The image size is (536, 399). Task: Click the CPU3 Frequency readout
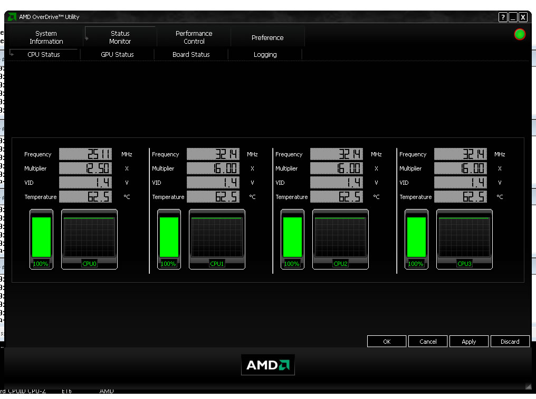(x=461, y=154)
